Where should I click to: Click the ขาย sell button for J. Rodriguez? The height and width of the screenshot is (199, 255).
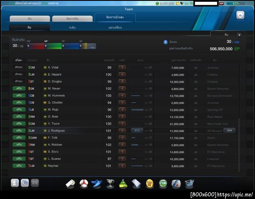[137, 131]
